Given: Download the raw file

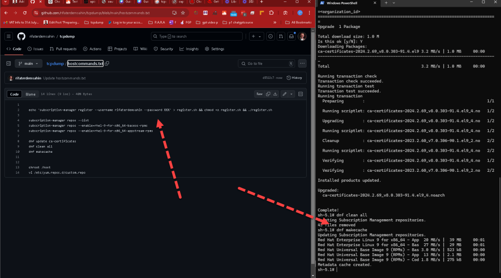Looking at the screenshot, I should 275,94.
